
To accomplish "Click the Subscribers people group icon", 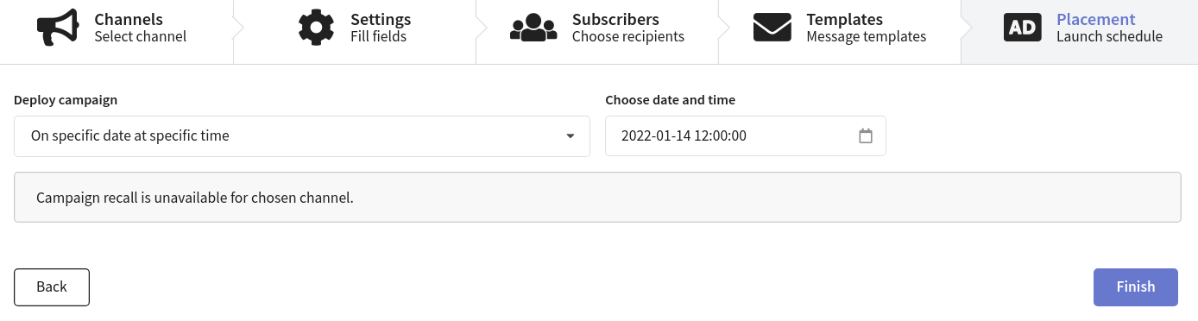I will 533,28.
